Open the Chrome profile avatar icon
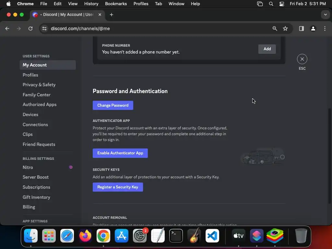Image resolution: width=332 pixels, height=249 pixels. (313, 29)
